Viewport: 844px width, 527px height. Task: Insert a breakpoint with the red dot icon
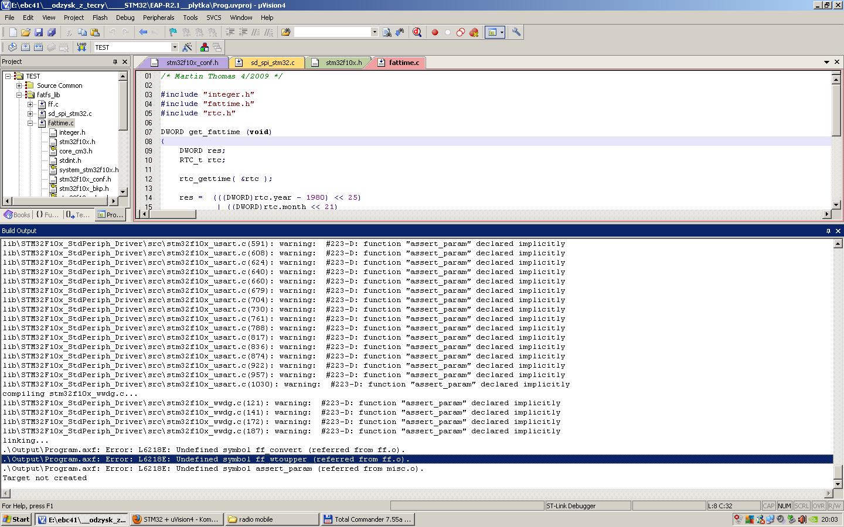tap(435, 32)
